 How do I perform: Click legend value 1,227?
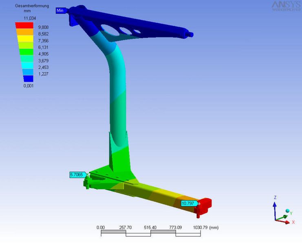click(43, 74)
